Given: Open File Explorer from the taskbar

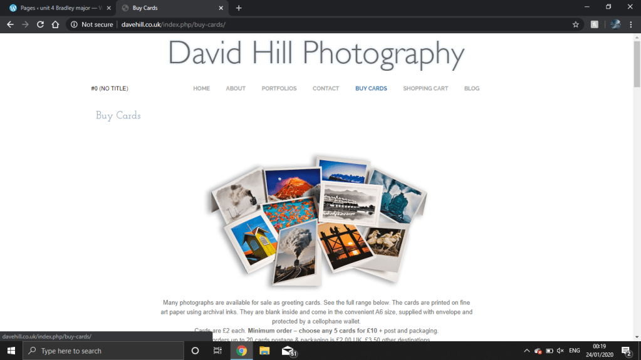Looking at the screenshot, I should pos(264,351).
